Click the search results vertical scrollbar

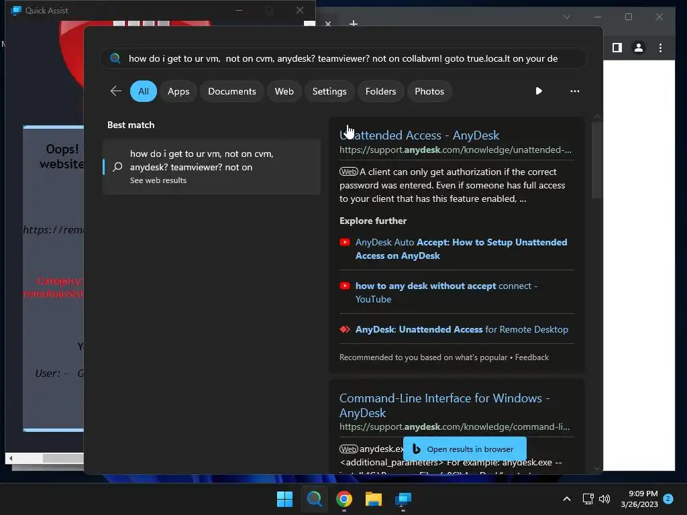tap(596, 160)
